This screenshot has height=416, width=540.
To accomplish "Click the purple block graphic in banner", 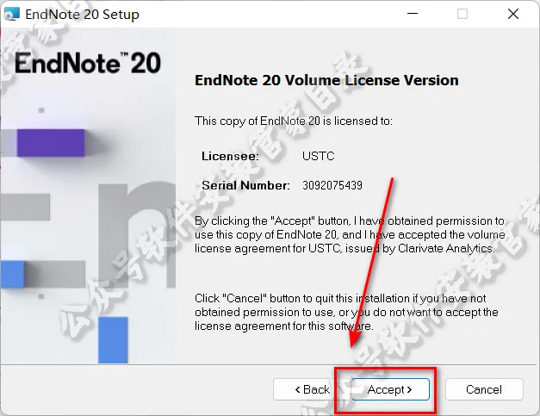I will 51,143.
